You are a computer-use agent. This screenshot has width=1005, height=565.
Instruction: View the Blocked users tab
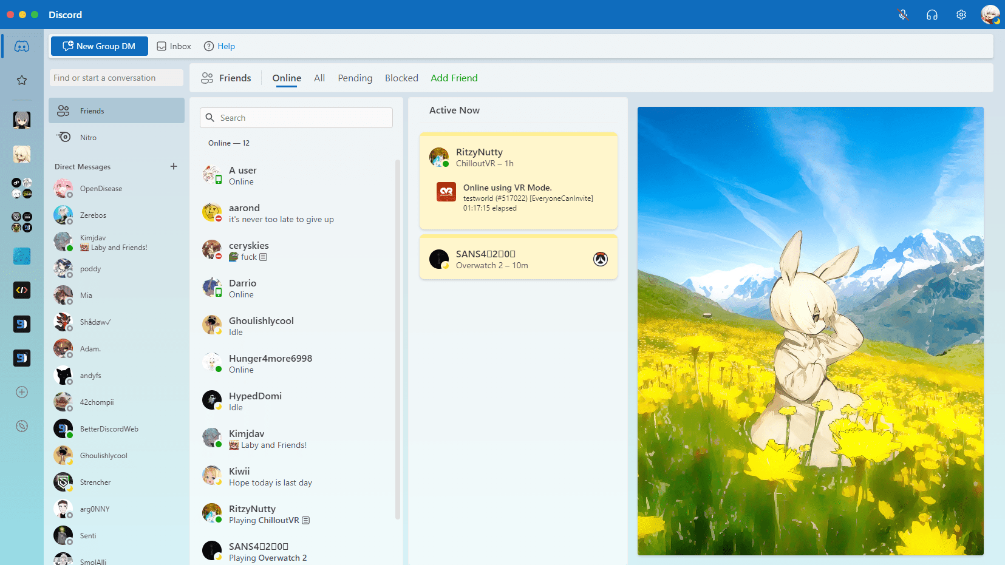point(401,78)
